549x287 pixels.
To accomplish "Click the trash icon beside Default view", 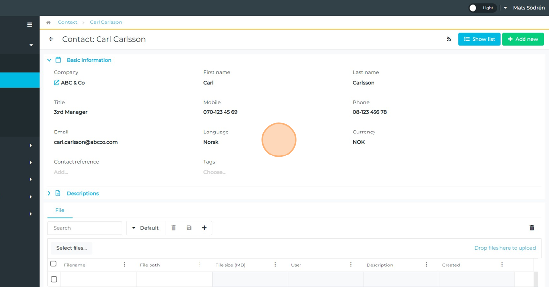I will click(x=174, y=228).
